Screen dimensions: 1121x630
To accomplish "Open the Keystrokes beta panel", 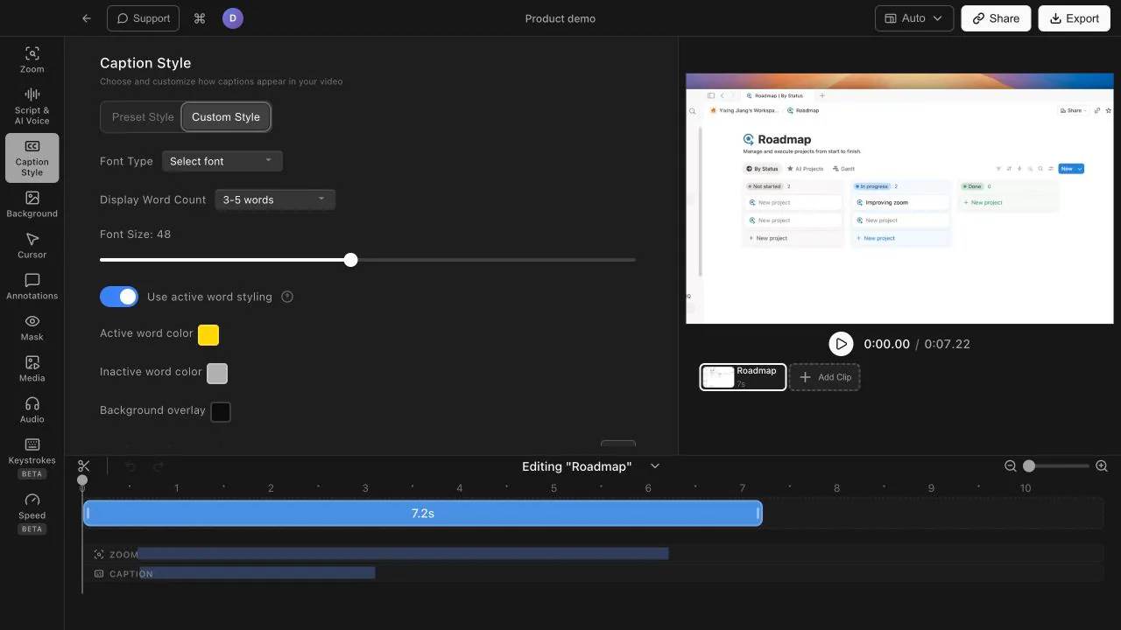I will pos(32,458).
